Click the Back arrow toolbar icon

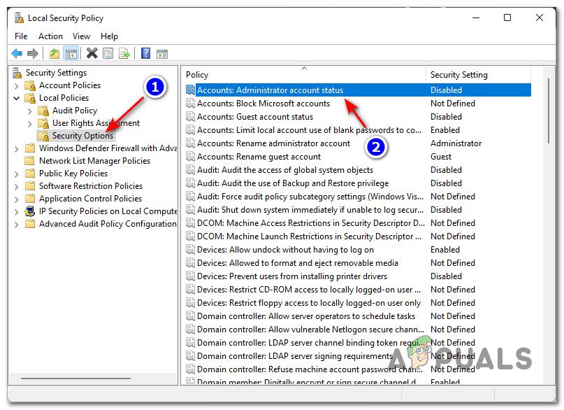tap(16, 53)
